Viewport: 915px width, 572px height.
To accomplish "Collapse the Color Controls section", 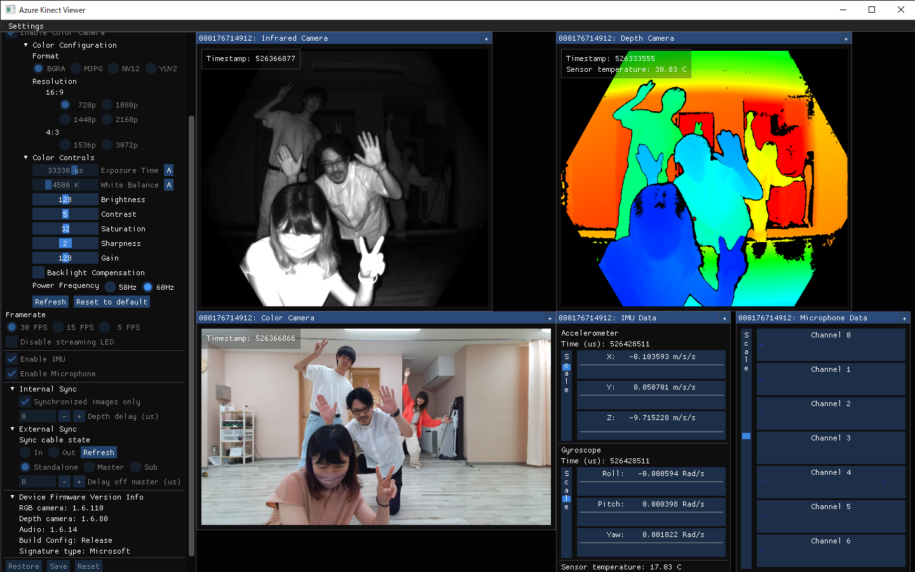I will point(26,158).
